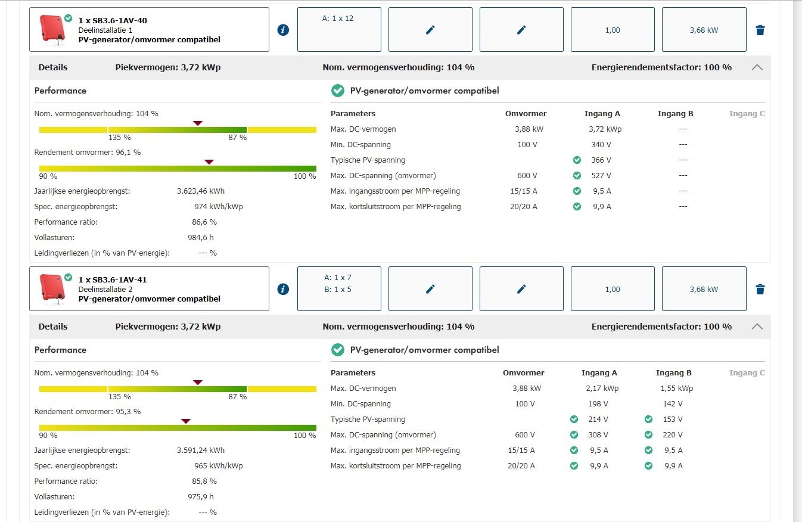Screen dimensions: 802x522
Task: Open the A: 1 x 12 string configuration box
Action: (x=339, y=30)
